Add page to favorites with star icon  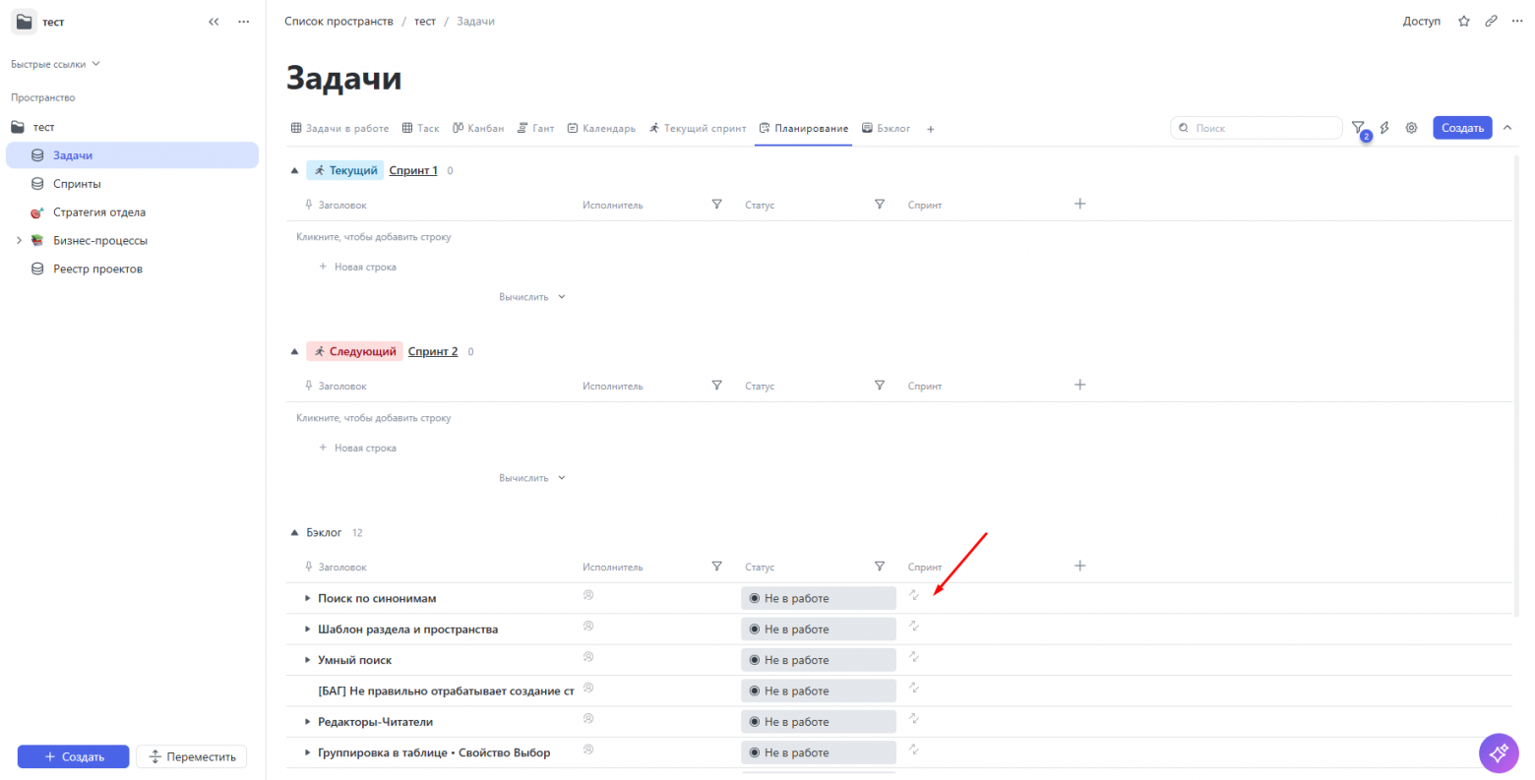[x=1463, y=20]
